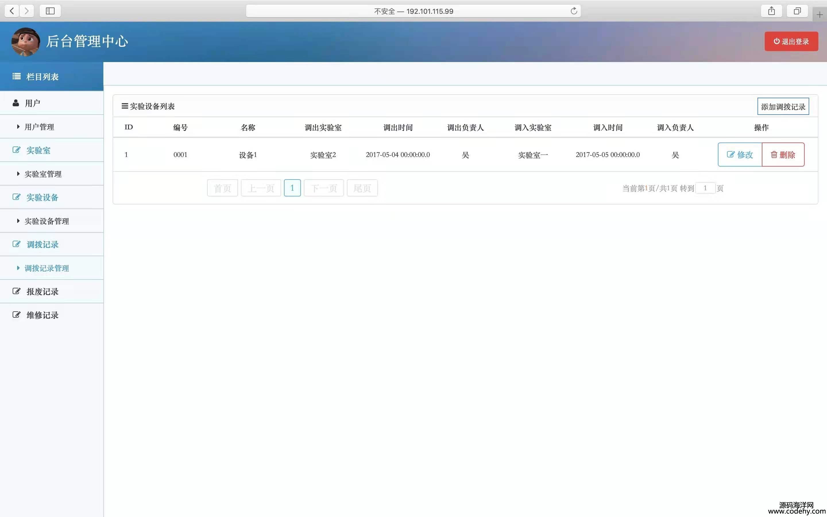Open the 报废记录 menu section
The width and height of the screenshot is (827, 517).
pyautogui.click(x=52, y=292)
